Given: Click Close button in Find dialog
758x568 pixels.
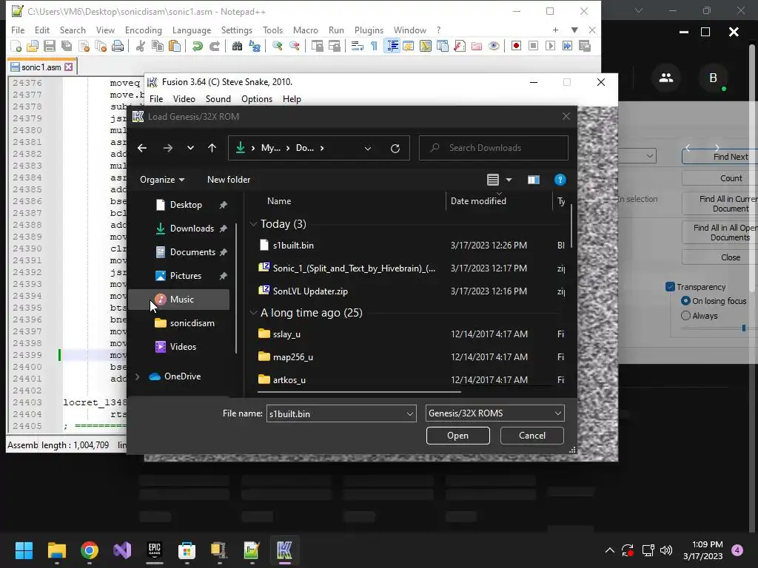Looking at the screenshot, I should (720, 257).
